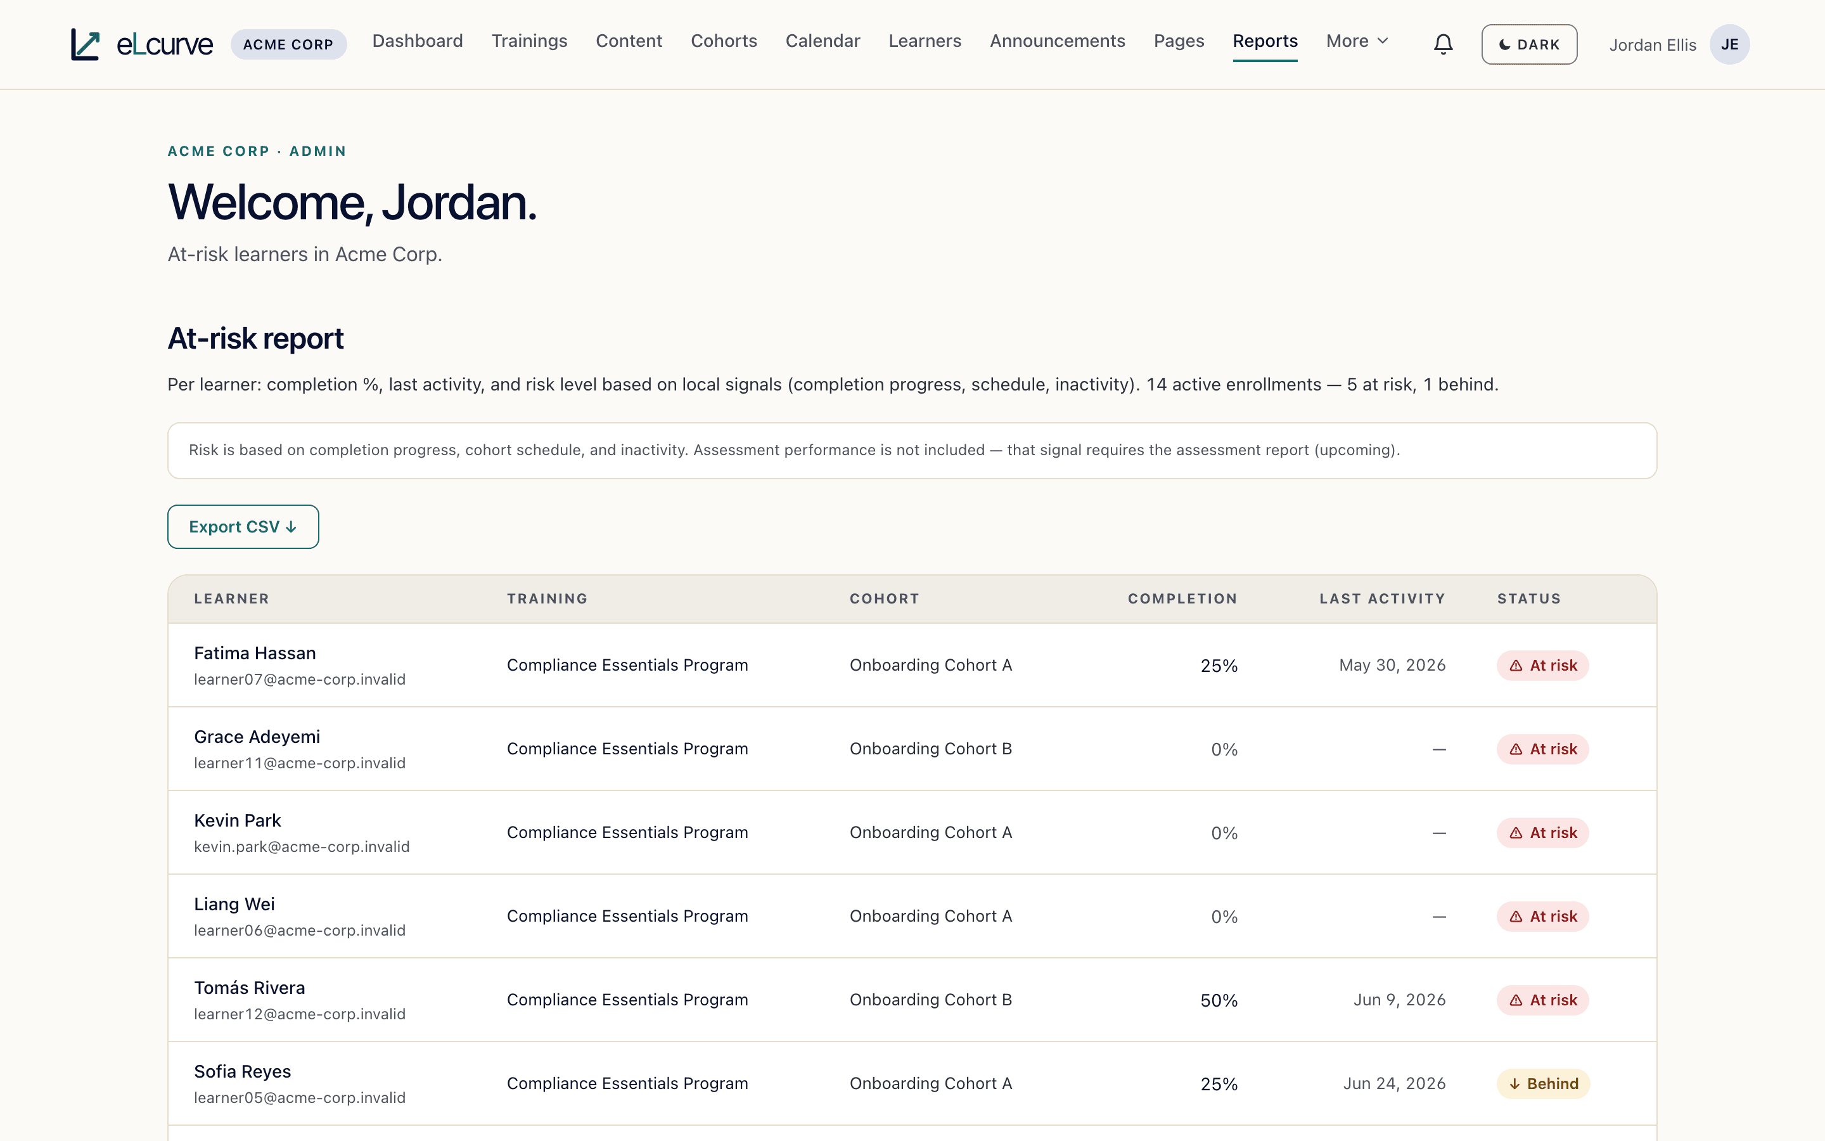
Task: Open the Calendar tab
Action: (x=823, y=41)
